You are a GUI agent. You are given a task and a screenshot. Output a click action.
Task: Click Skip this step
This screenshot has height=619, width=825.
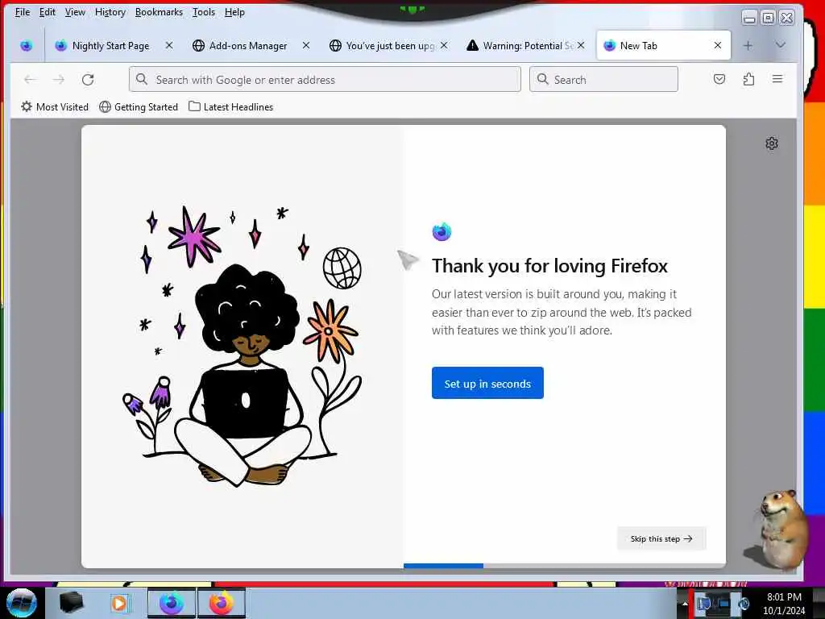pos(661,538)
